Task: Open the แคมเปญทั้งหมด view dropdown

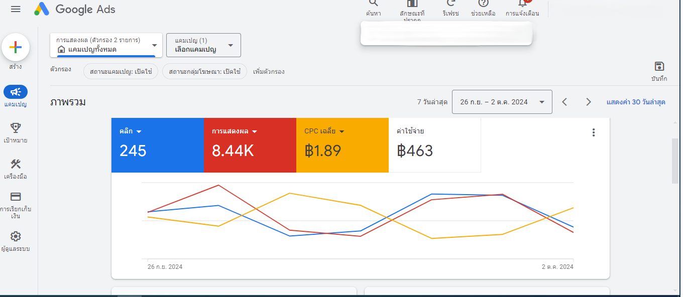Action: pyautogui.click(x=106, y=45)
